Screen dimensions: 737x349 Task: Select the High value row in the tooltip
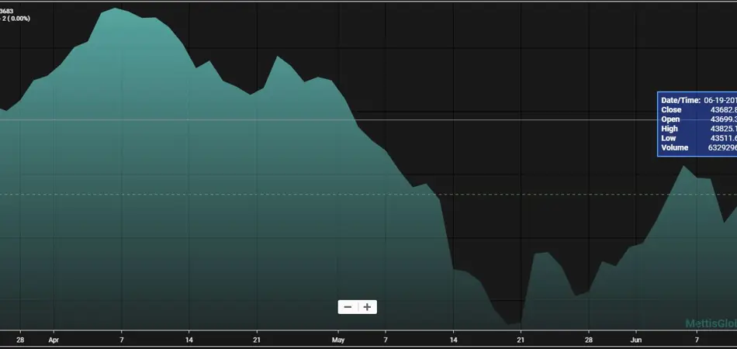698,128
